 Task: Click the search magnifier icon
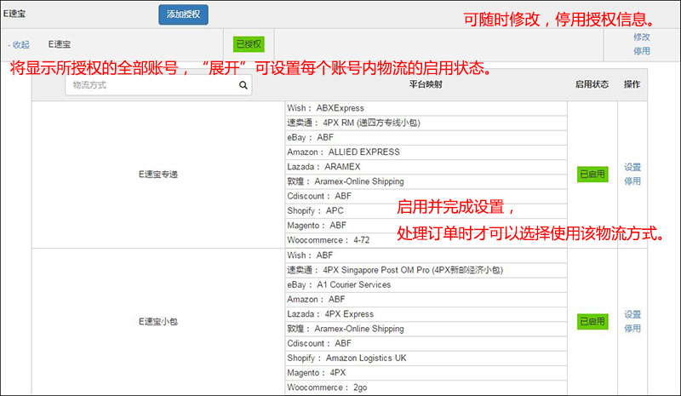click(x=243, y=85)
